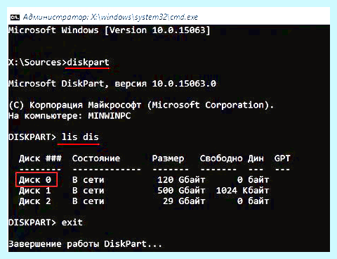The image size is (337, 259).
Task: Click '0 байт' free space of Диск 2
Action: point(253,201)
